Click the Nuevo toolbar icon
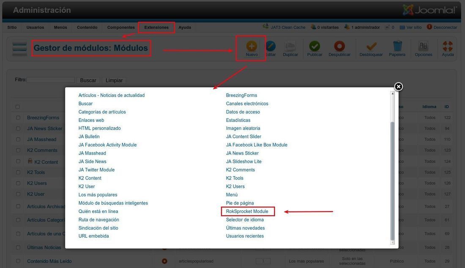This screenshot has height=268, width=465. pos(252,46)
